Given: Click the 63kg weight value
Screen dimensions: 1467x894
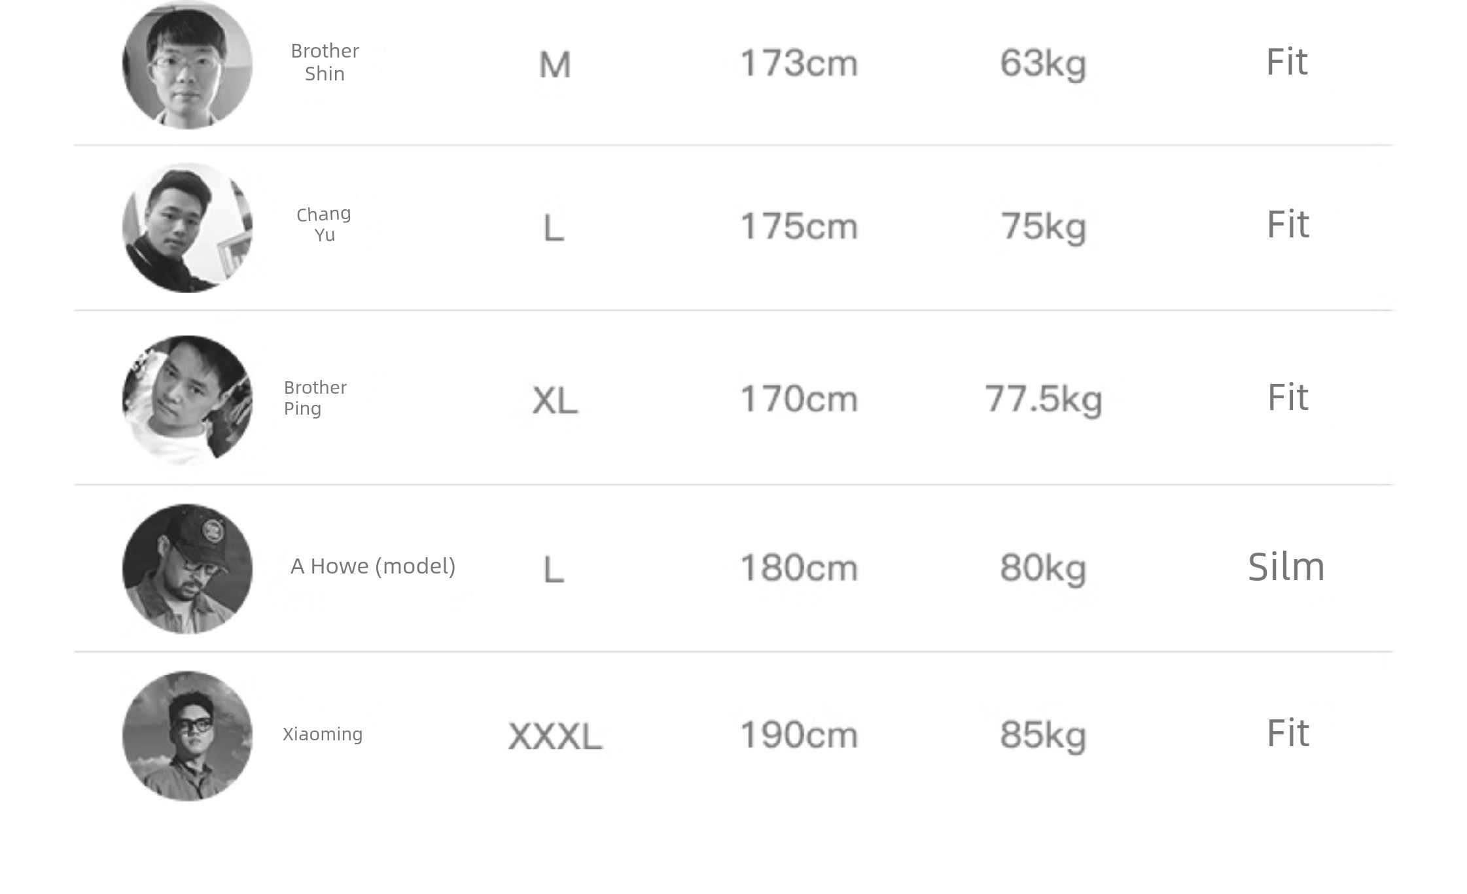Looking at the screenshot, I should pos(1043,63).
